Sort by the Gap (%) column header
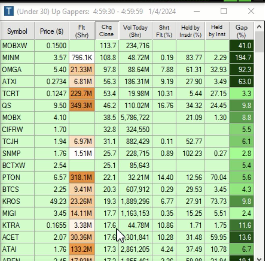The height and width of the screenshot is (261, 265). (x=241, y=31)
